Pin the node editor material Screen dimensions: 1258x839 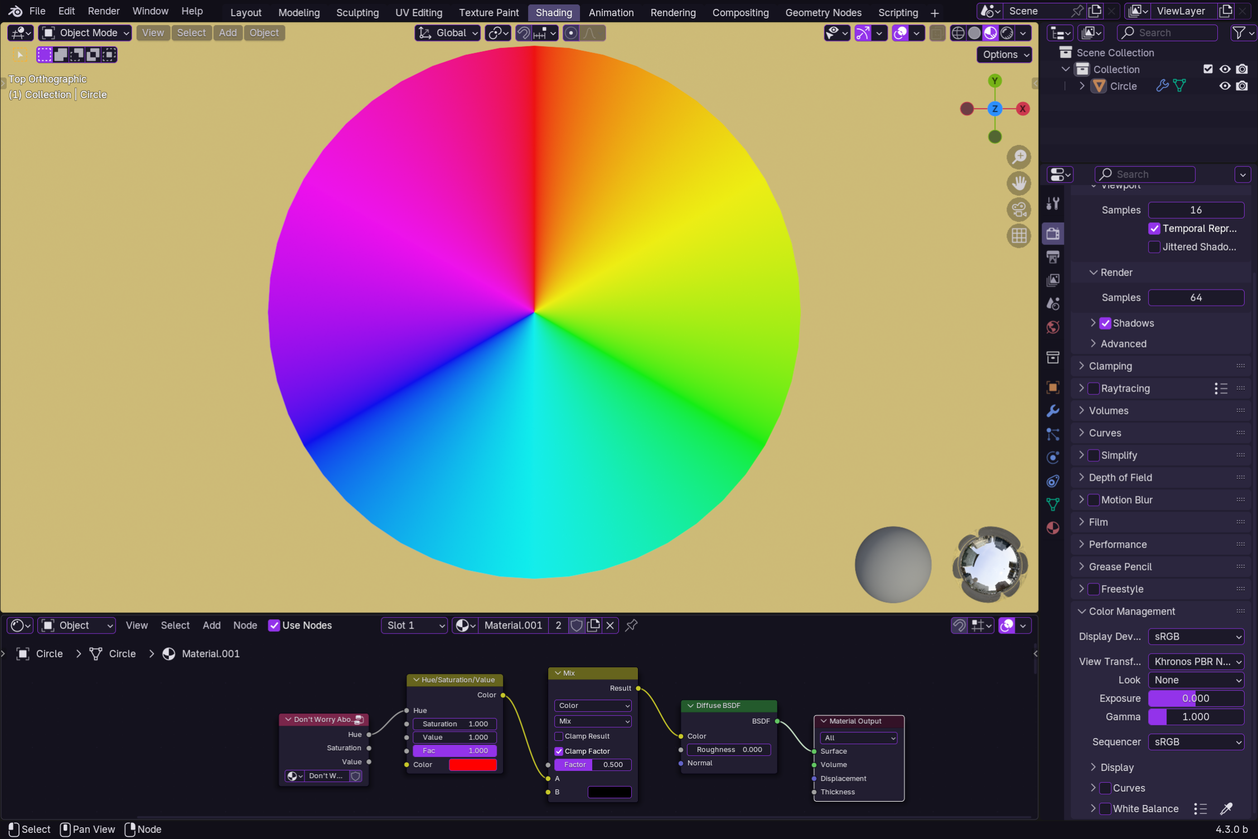[x=631, y=625]
